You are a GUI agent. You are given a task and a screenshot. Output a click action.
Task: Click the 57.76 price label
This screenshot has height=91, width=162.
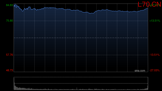(10, 55)
